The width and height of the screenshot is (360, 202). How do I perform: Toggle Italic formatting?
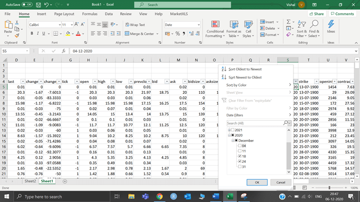(38, 33)
